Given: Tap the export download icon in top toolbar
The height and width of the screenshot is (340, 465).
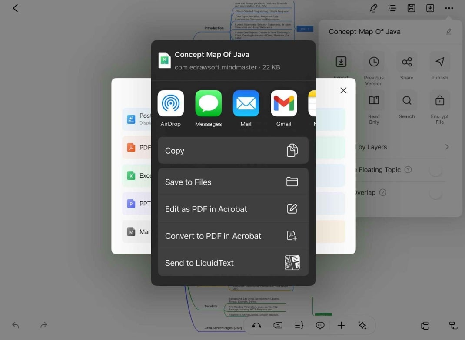Looking at the screenshot, I should (x=430, y=8).
